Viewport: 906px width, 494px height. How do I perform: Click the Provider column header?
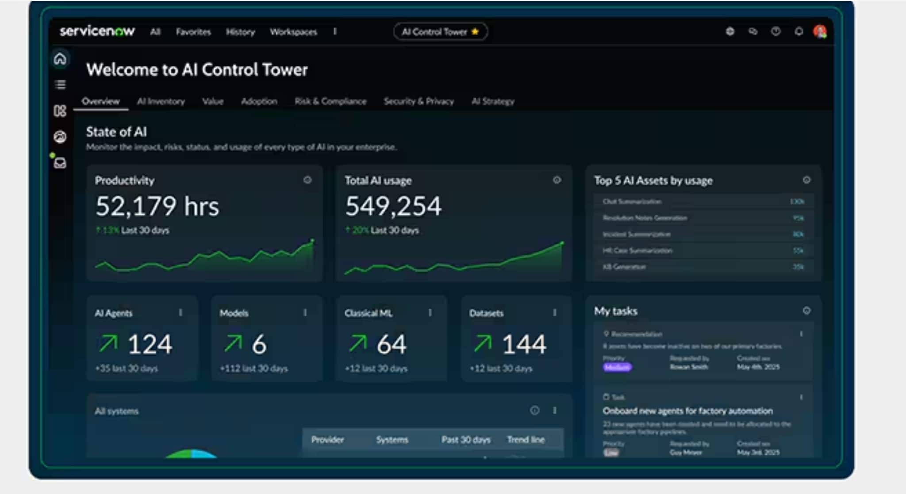[x=327, y=440]
